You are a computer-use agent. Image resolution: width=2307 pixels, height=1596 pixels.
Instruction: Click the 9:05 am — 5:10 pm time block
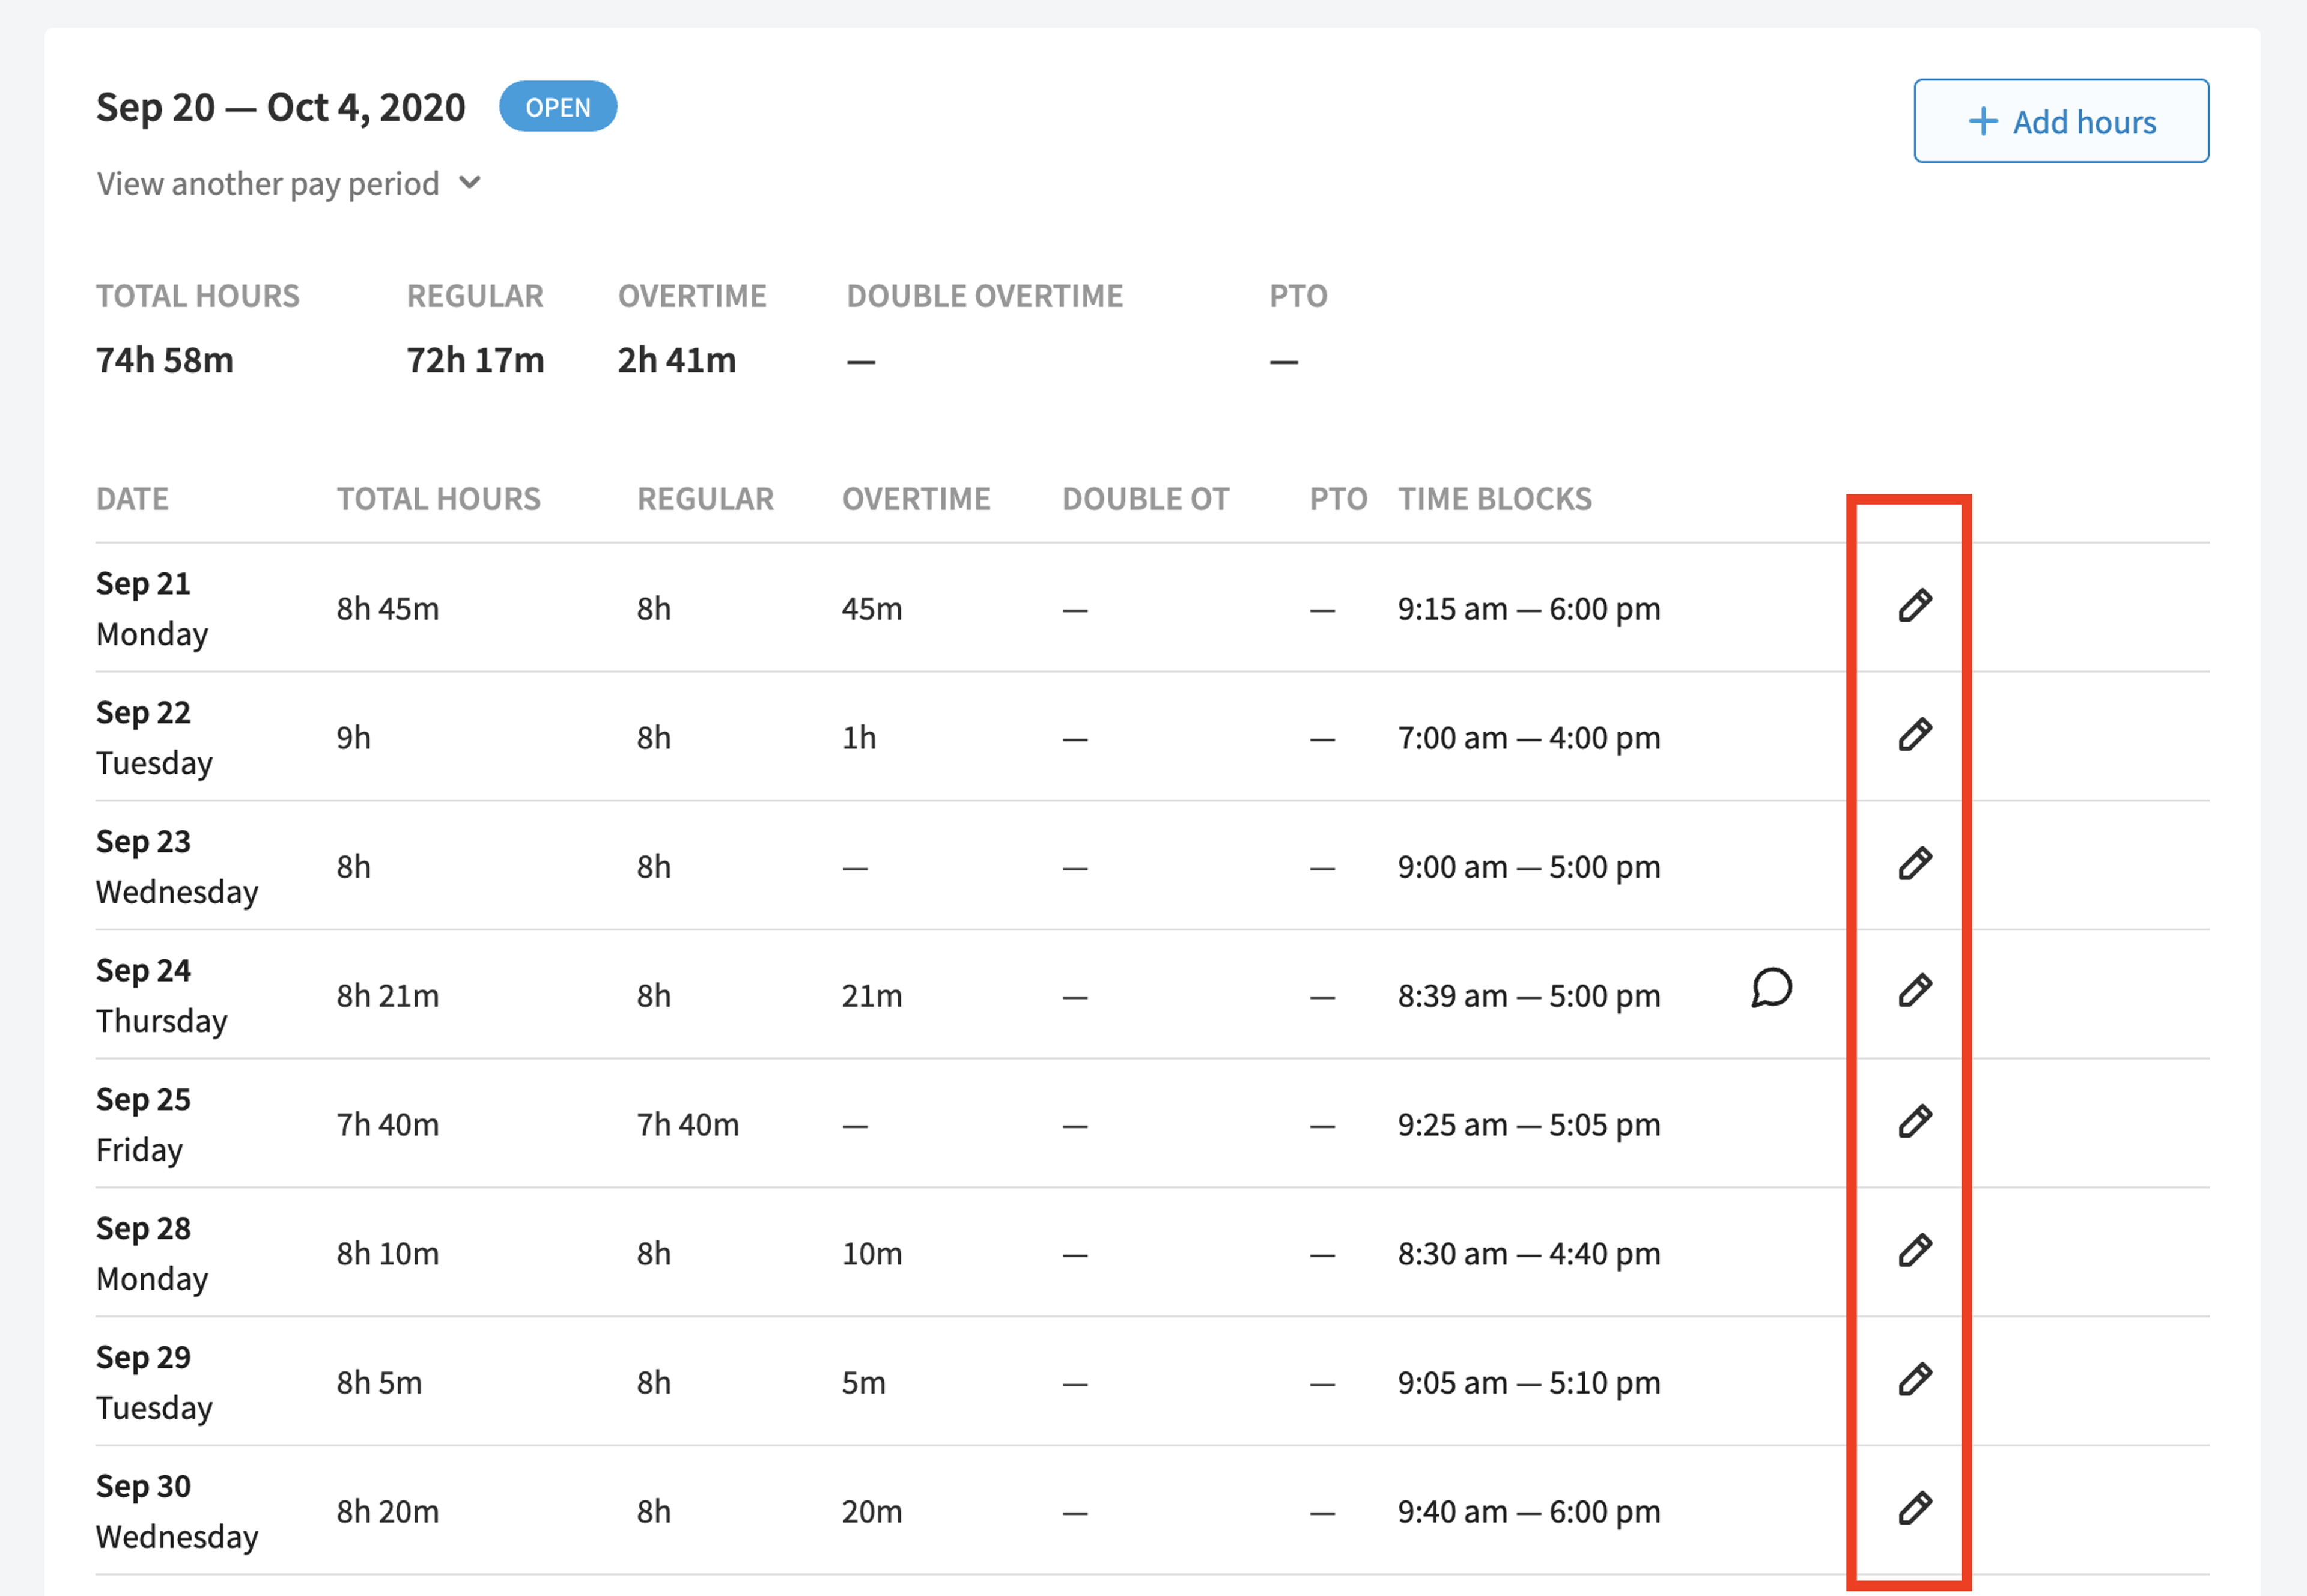tap(1529, 1383)
